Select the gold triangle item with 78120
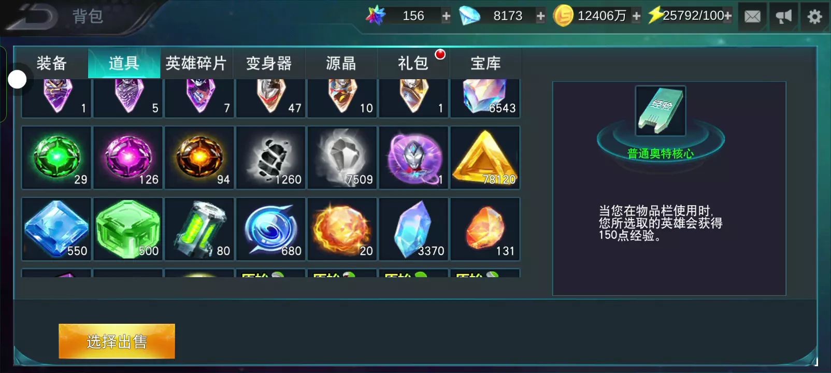This screenshot has width=831, height=373. (485, 157)
